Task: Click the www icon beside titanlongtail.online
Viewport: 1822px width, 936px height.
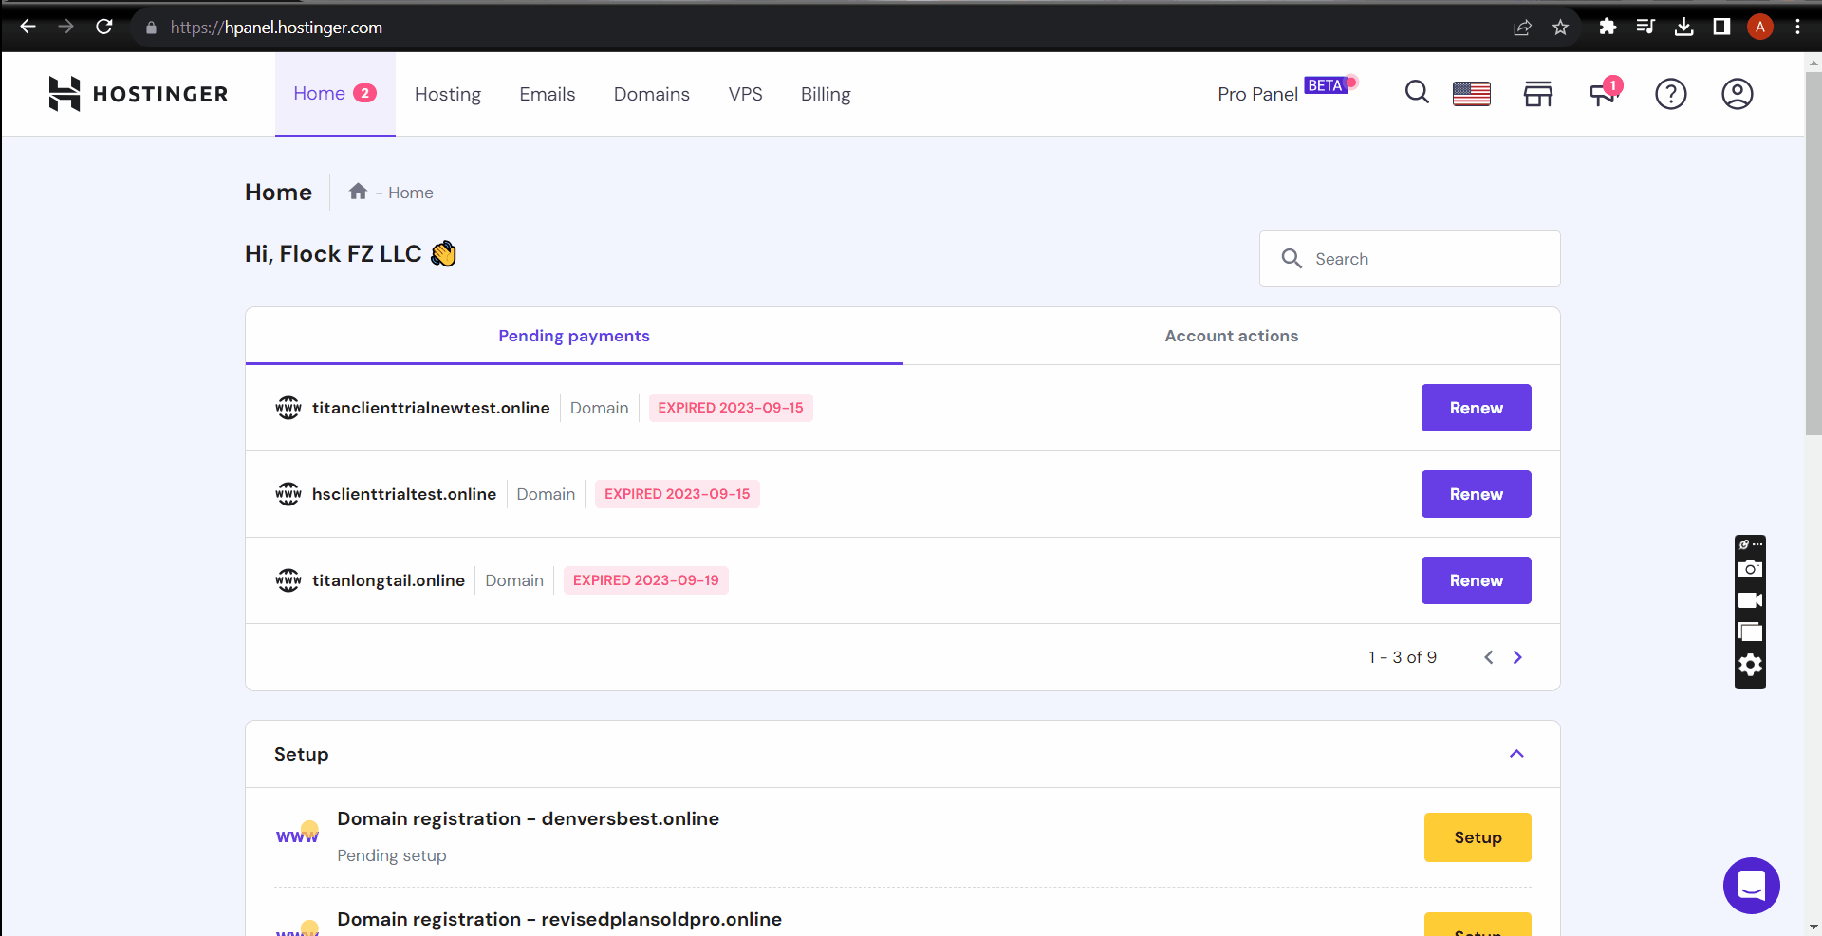Action: (288, 580)
